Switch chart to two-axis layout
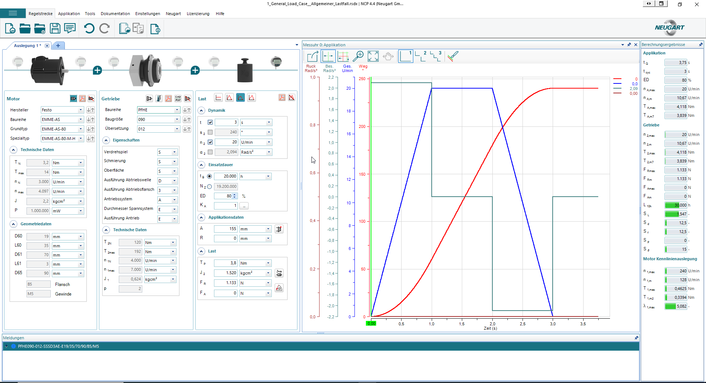Screen dimensions: 706x383 click(421, 56)
